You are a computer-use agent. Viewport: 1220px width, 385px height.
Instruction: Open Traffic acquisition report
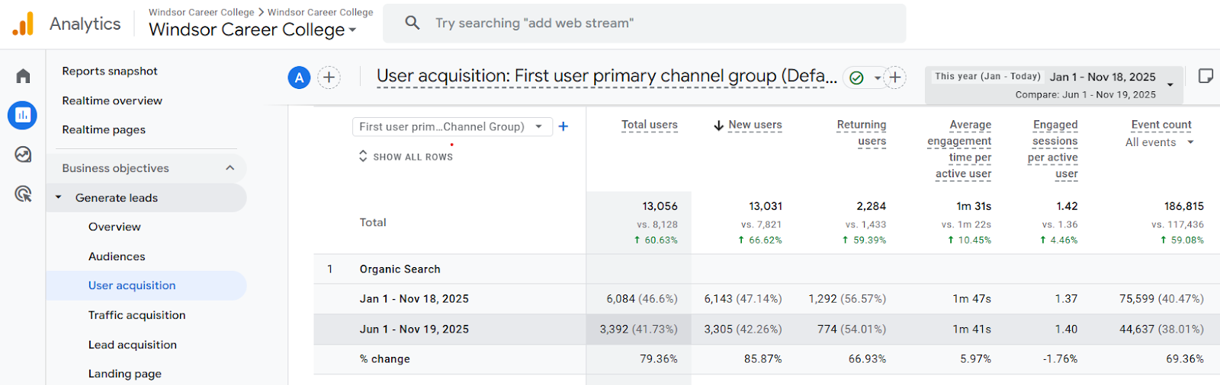click(136, 315)
